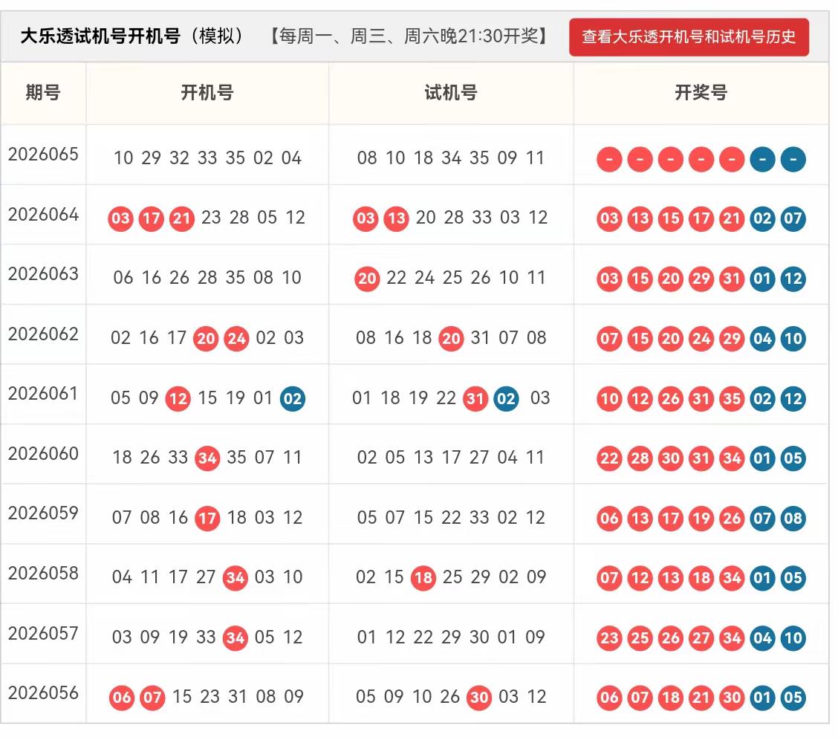Click red ball 13 in 2026058 开奖号
Viewport: 838px width, 740px height.
click(671, 577)
